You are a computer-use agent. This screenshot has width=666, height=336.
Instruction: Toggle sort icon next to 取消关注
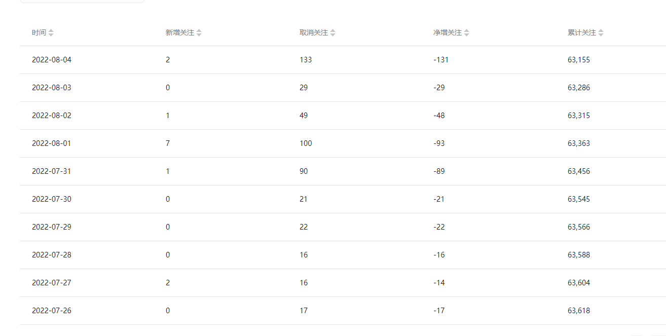[332, 33]
